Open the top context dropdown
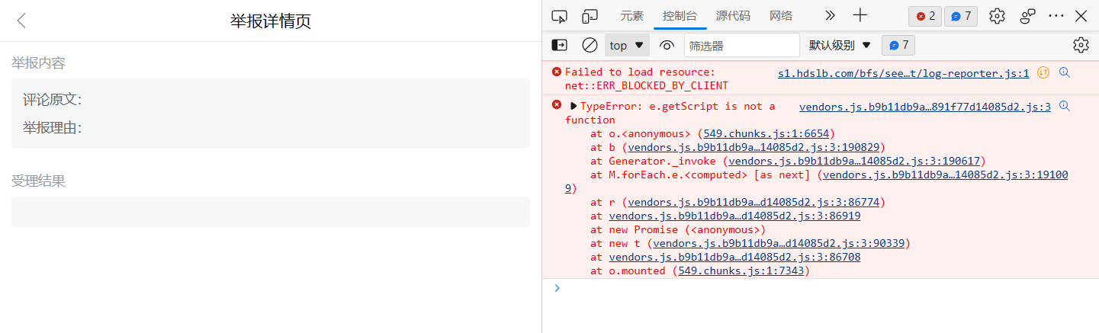This screenshot has width=1099, height=333. click(627, 45)
